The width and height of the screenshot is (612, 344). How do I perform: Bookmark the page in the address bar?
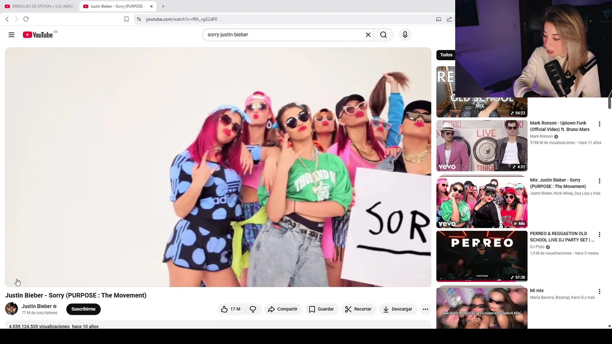pos(126,19)
